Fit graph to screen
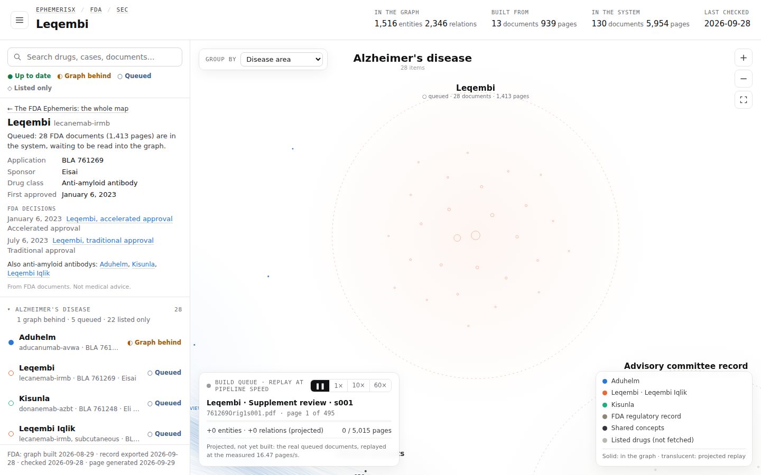Viewport: 761px width, 475px height. click(743, 100)
